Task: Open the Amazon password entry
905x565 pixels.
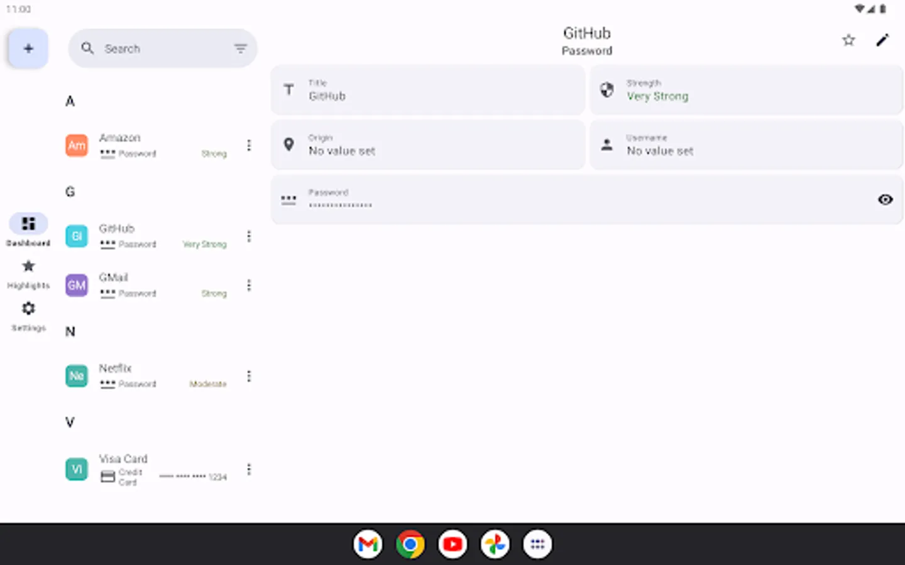Action: coord(161,146)
